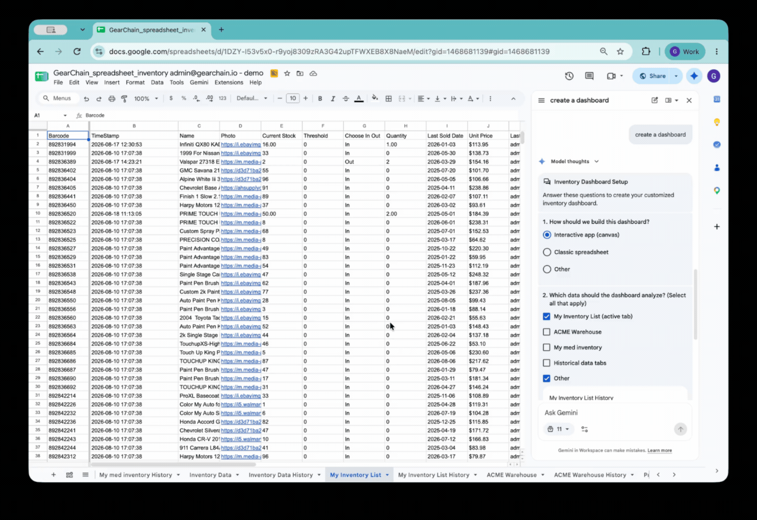
Task: Open Calendar in the side panel
Action: tap(717, 99)
